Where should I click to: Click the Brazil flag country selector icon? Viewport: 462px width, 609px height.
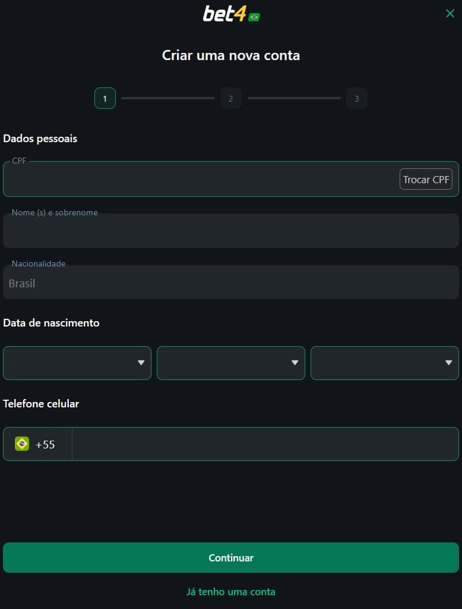[x=22, y=444]
